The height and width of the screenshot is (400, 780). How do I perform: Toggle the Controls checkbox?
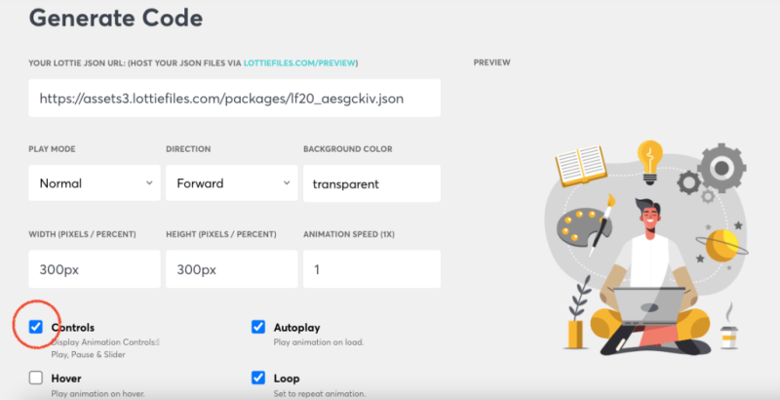pos(36,327)
